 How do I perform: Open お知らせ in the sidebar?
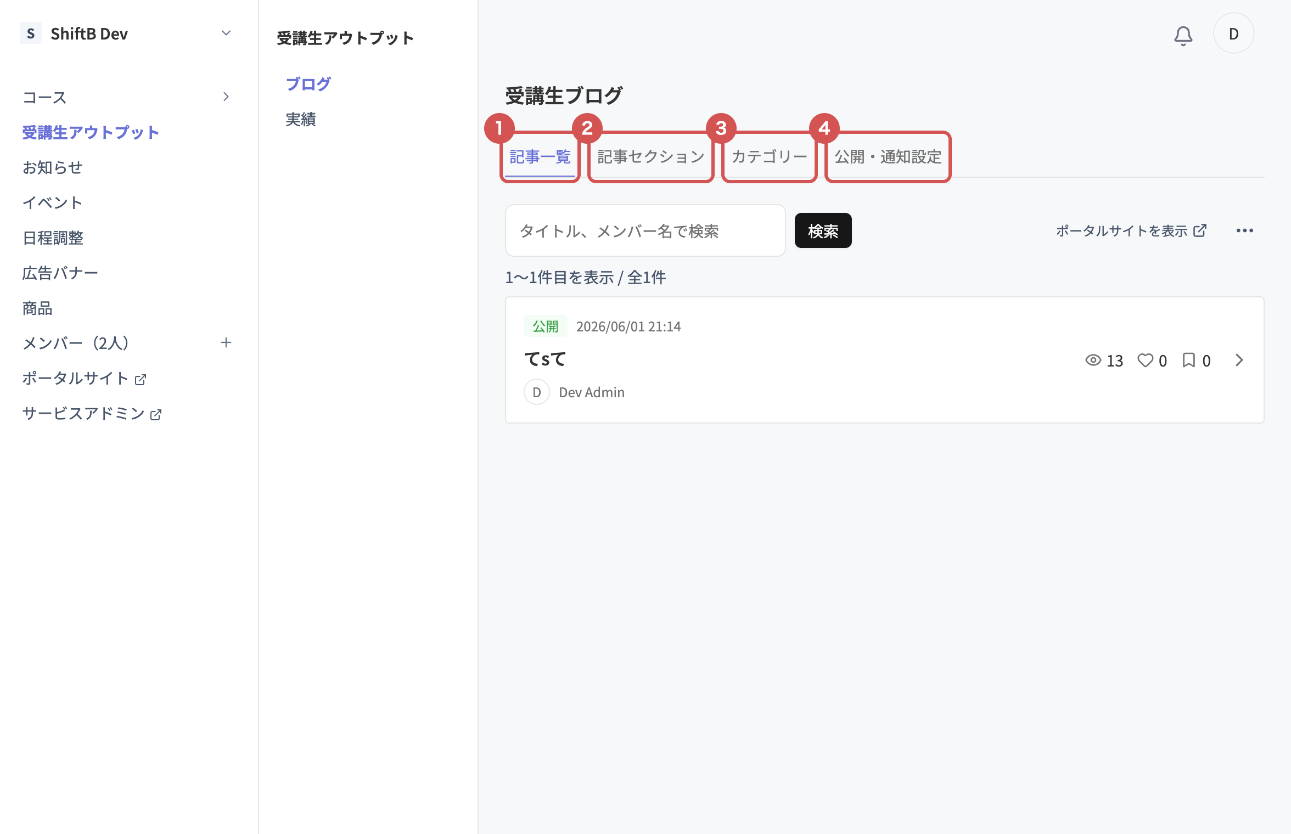click(x=52, y=167)
